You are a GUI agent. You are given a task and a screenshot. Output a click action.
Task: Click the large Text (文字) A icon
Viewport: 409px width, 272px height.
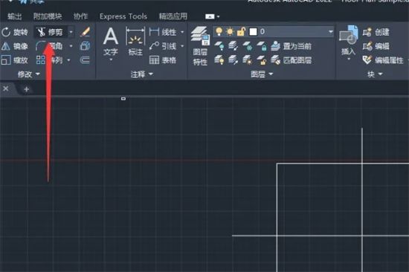pos(111,36)
